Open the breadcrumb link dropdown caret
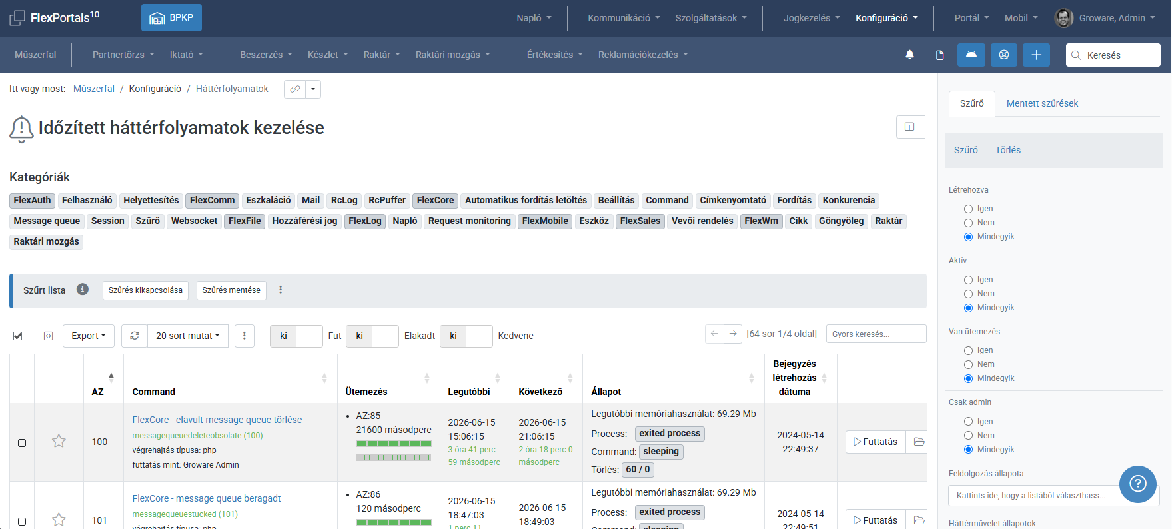Screen dimensions: 1172x529 pyautogui.click(x=313, y=89)
